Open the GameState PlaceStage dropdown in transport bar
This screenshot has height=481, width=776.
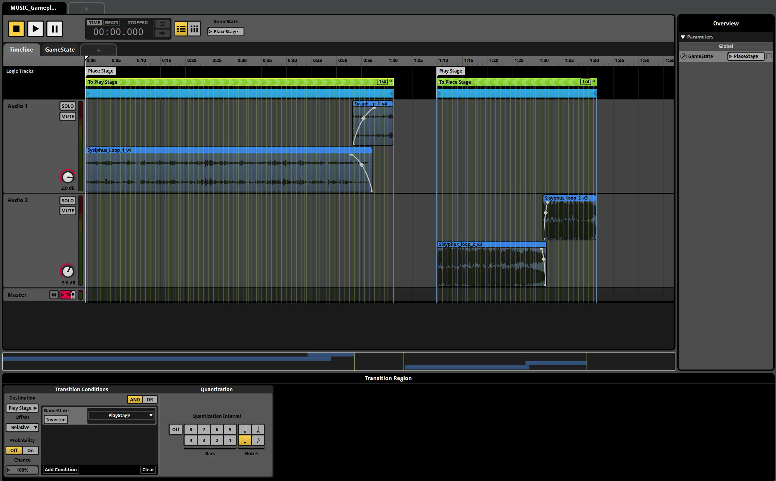point(226,32)
